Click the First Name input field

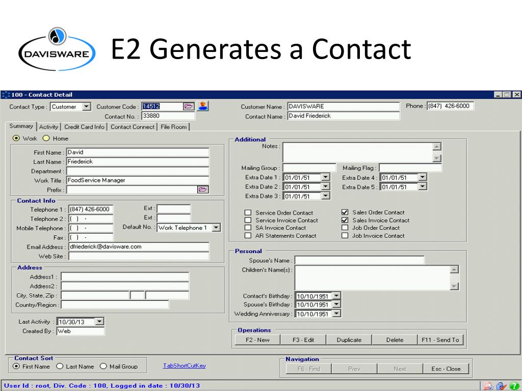(138, 152)
